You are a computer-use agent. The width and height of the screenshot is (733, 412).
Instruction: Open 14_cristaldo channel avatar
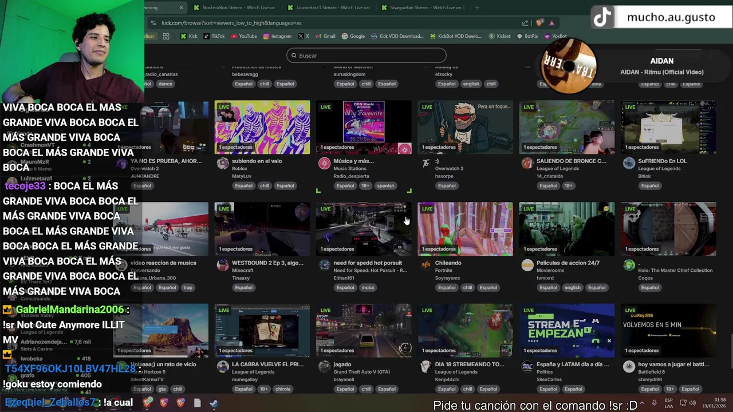[527, 164]
